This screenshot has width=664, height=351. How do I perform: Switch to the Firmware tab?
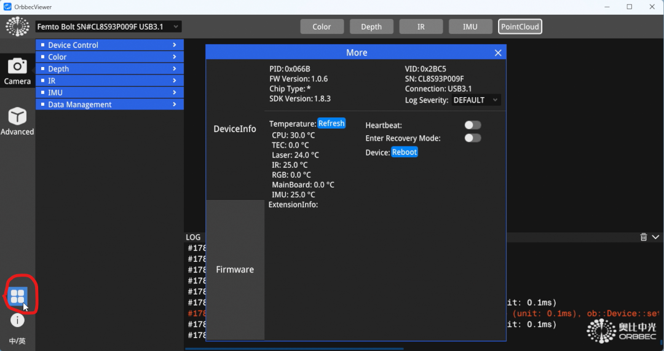pyautogui.click(x=235, y=270)
